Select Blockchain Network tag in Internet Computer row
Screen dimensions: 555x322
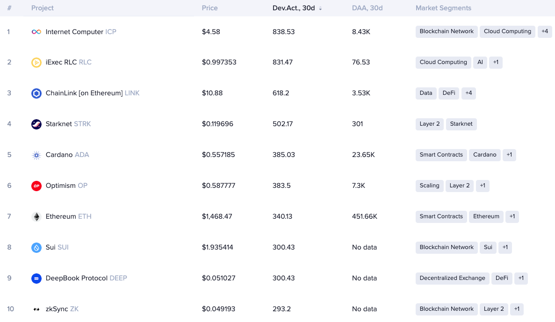[447, 31]
